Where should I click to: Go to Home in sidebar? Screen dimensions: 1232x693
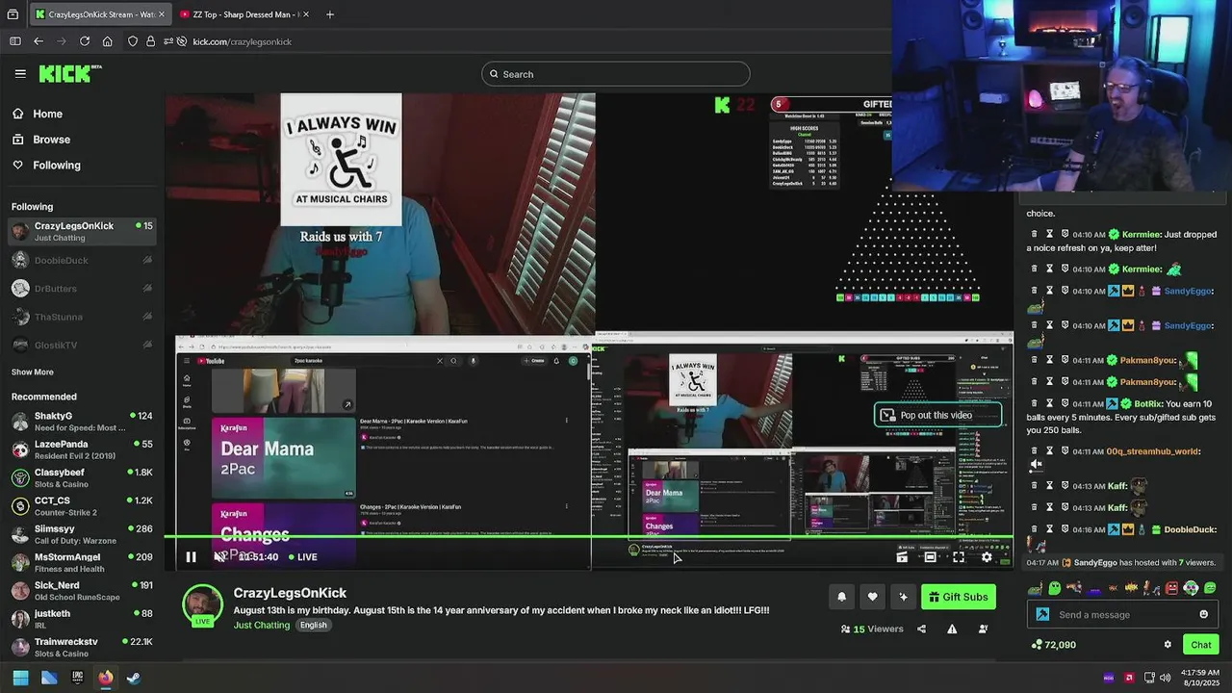(38, 114)
